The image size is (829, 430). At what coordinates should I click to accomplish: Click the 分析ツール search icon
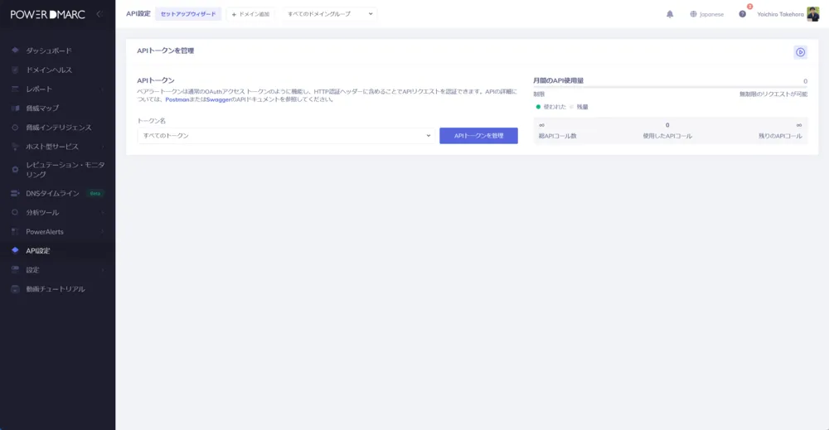[x=15, y=212]
